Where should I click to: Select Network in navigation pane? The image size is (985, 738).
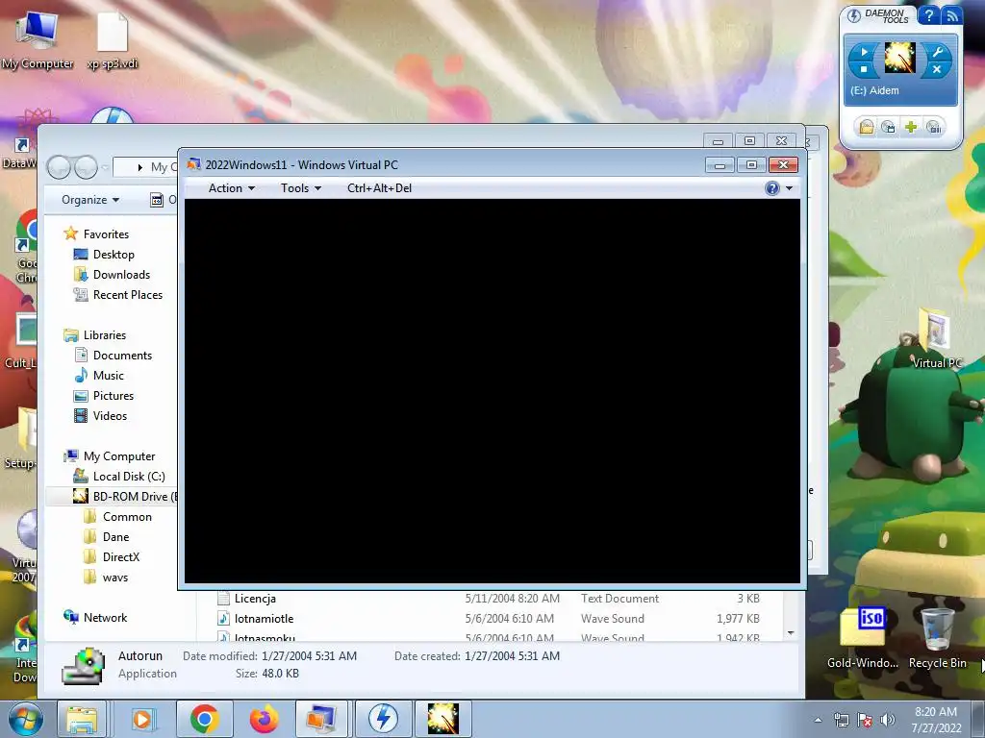click(105, 618)
